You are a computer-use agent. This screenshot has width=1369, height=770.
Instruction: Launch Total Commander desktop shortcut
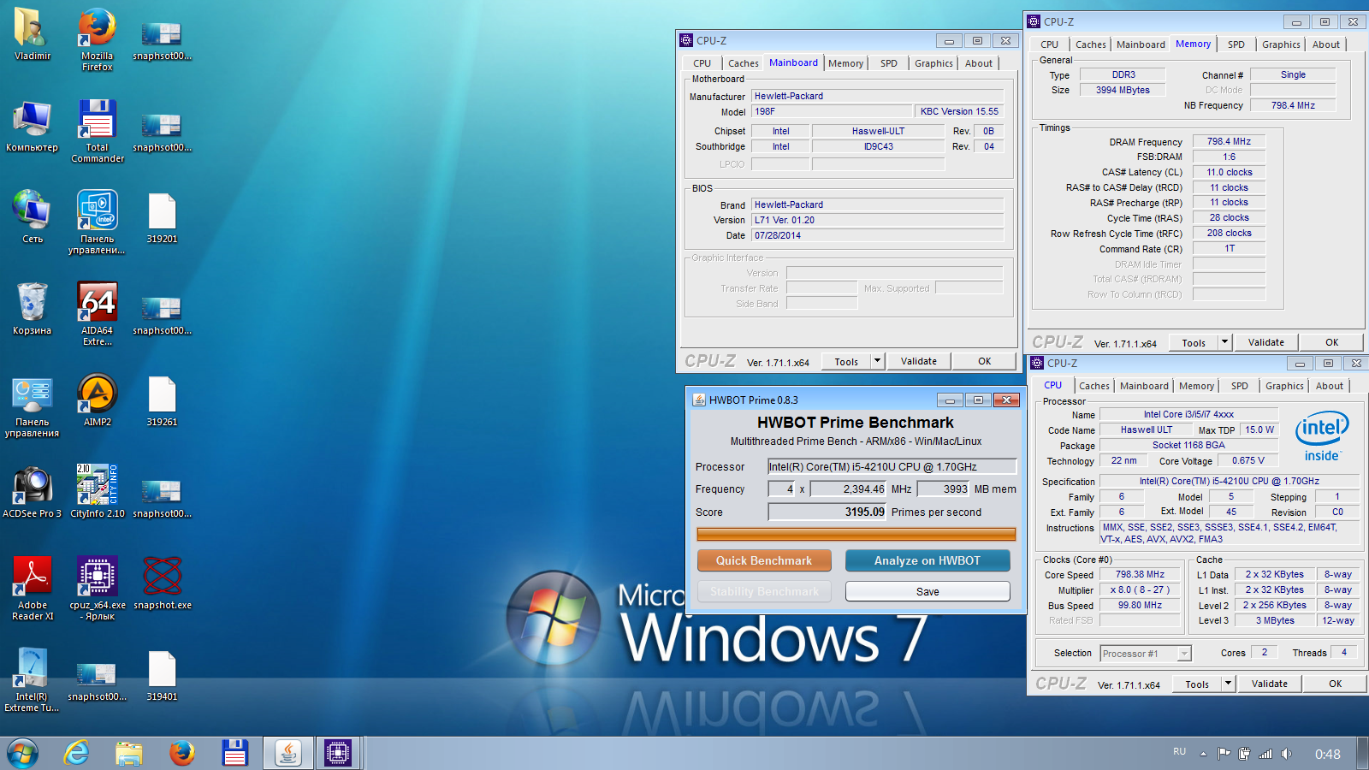(97, 130)
